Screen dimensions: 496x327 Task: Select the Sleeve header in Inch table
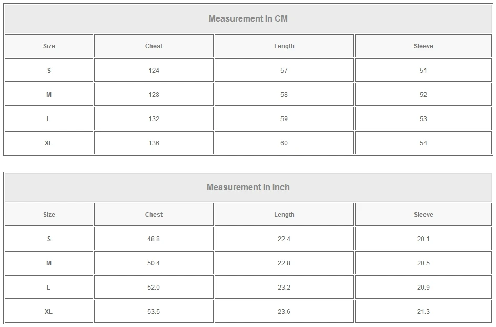pos(423,215)
